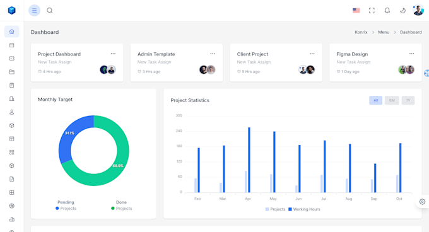Open the four-squares apps icon in sidebar

(x=12, y=152)
